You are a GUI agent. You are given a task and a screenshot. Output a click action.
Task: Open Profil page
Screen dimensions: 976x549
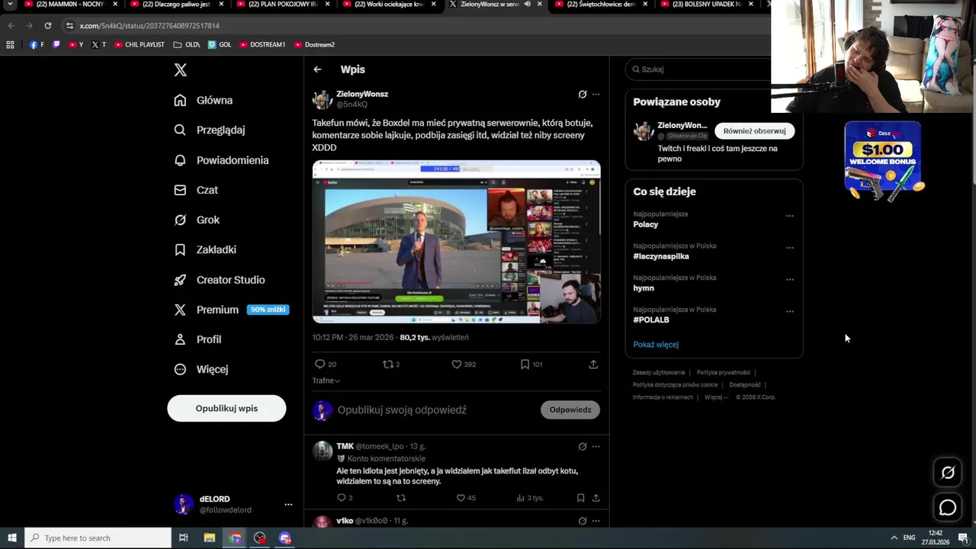(197, 339)
